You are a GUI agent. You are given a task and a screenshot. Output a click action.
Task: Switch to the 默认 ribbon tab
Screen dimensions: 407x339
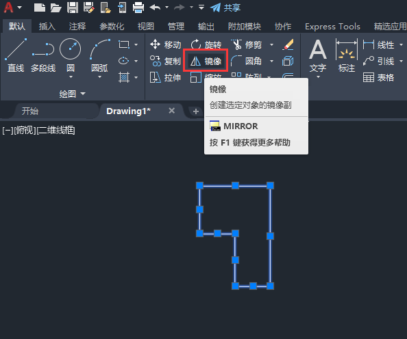point(17,26)
